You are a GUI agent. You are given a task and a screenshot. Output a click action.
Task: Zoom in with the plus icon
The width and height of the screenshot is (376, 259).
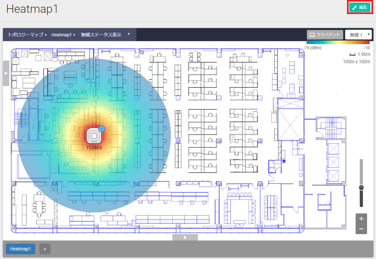[361, 219]
